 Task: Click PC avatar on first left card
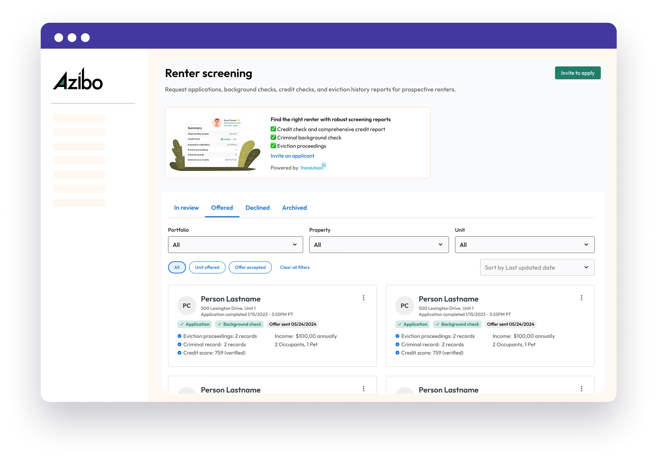186,305
